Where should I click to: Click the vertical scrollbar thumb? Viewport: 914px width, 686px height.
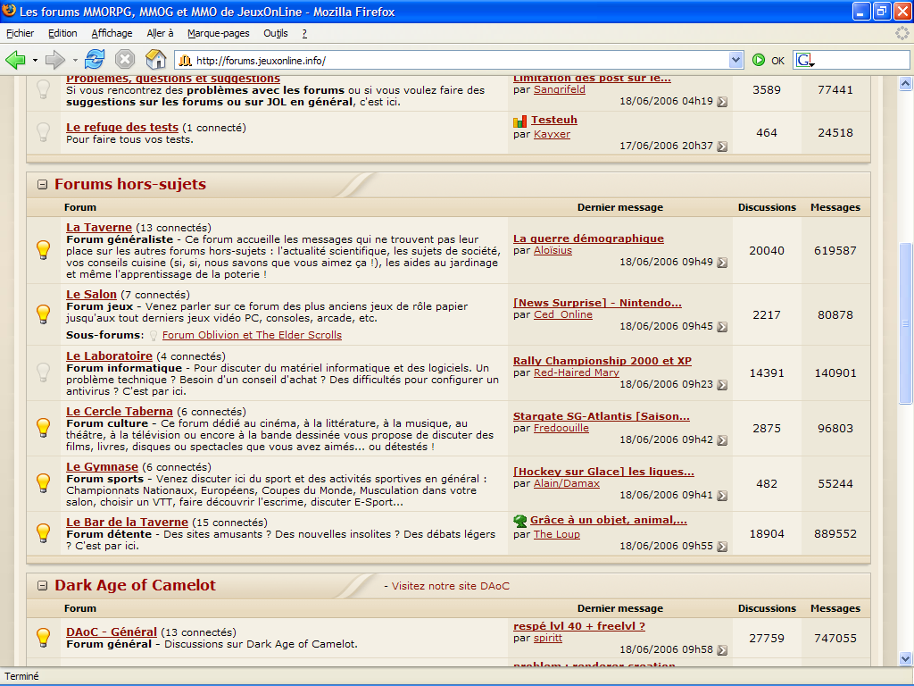(905, 322)
